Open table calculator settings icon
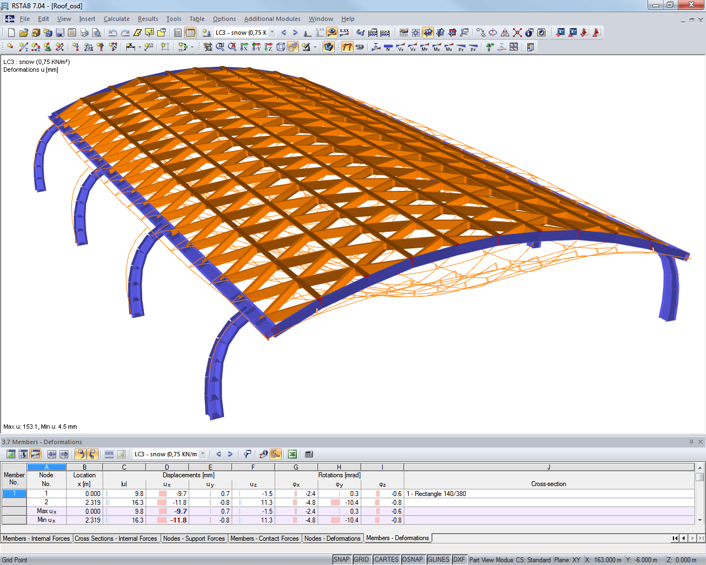 (x=309, y=454)
